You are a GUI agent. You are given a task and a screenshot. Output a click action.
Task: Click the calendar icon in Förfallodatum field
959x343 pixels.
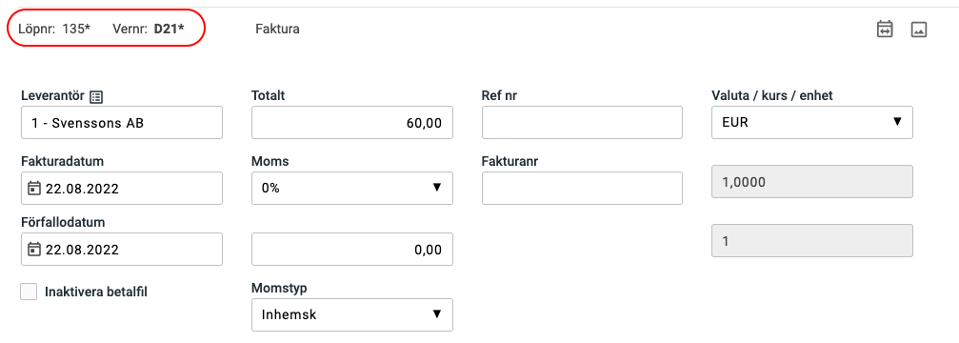point(34,250)
